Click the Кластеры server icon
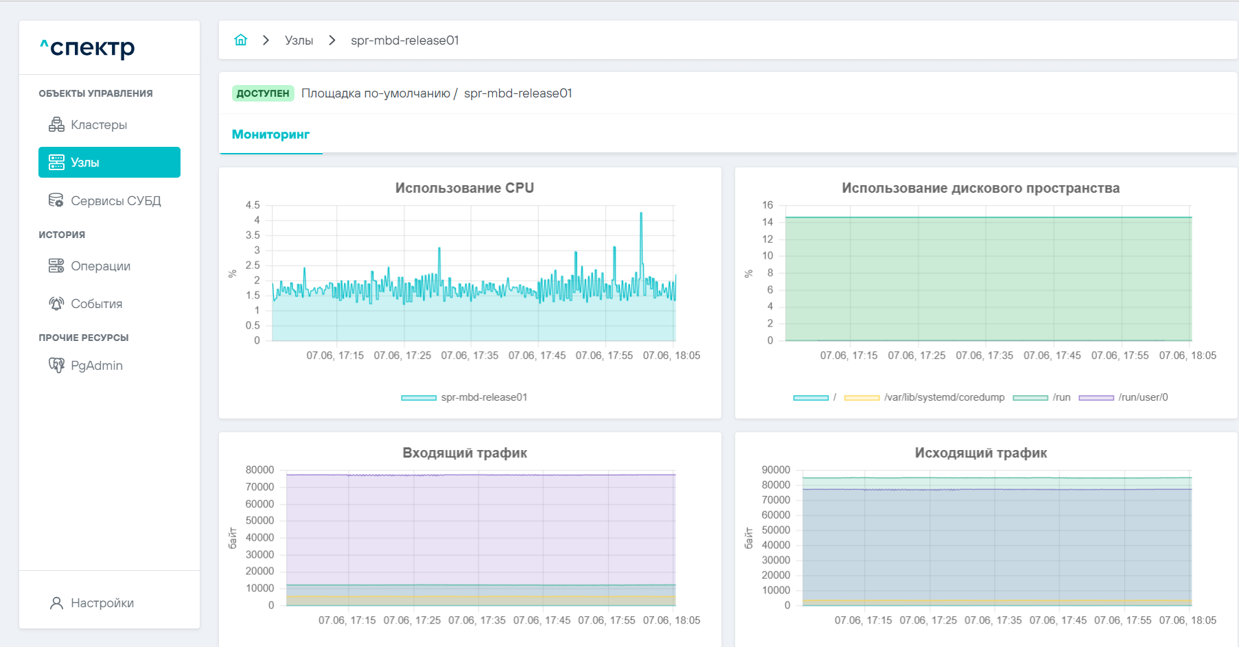Viewport: 1239px width, 647px height. pos(56,124)
